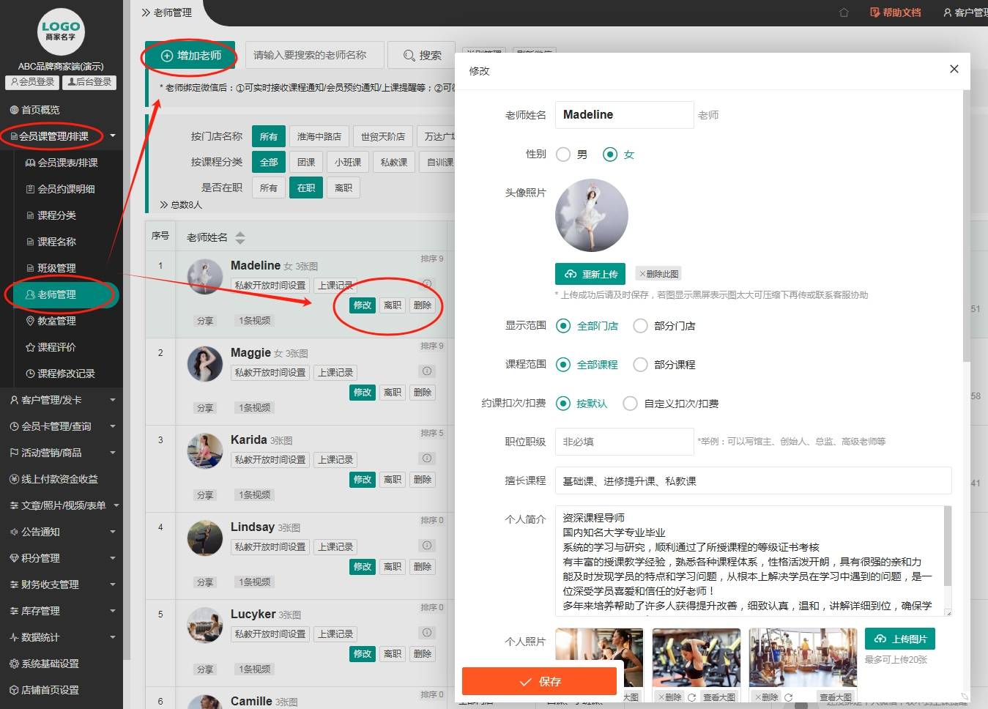Click the search 搜索 button
This screenshot has height=709, width=988.
tap(423, 56)
